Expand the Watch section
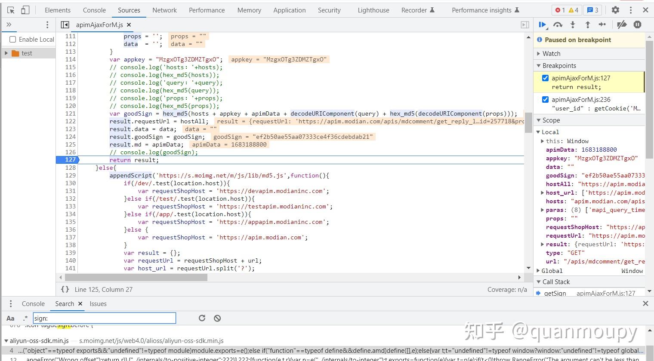This screenshot has width=654, height=361. pos(538,53)
